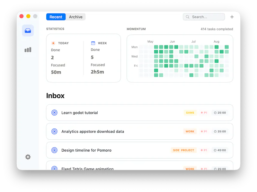Switch to the Archive tab
The image size is (257, 192).
76,17
